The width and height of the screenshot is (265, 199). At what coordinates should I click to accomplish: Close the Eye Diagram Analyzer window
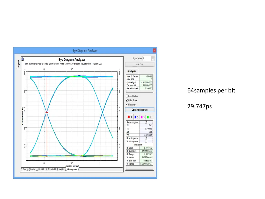click(x=154, y=51)
